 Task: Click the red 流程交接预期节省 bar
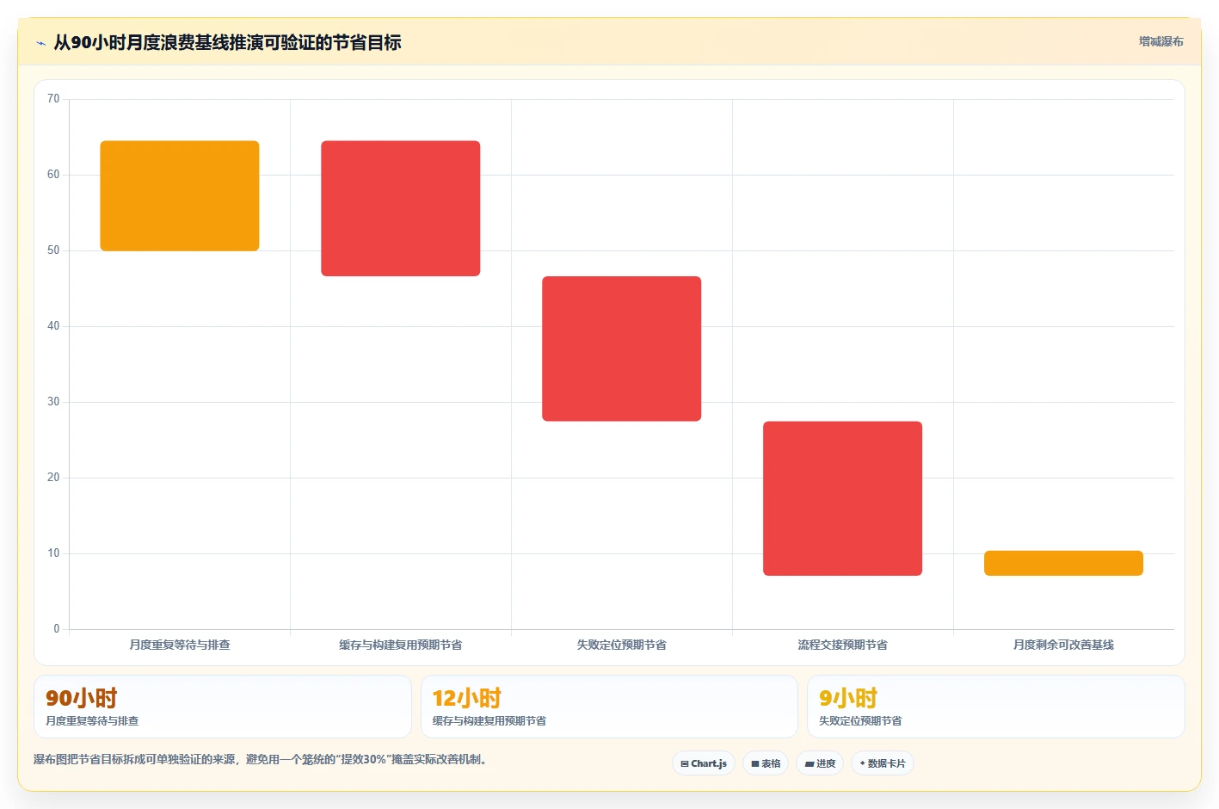(843, 498)
